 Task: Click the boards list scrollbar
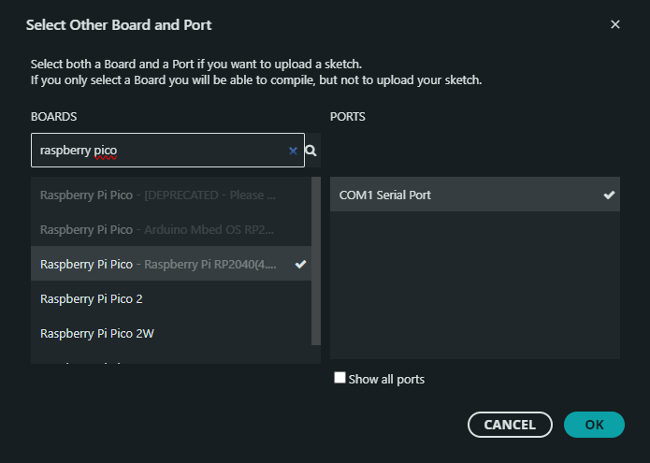coord(316,261)
